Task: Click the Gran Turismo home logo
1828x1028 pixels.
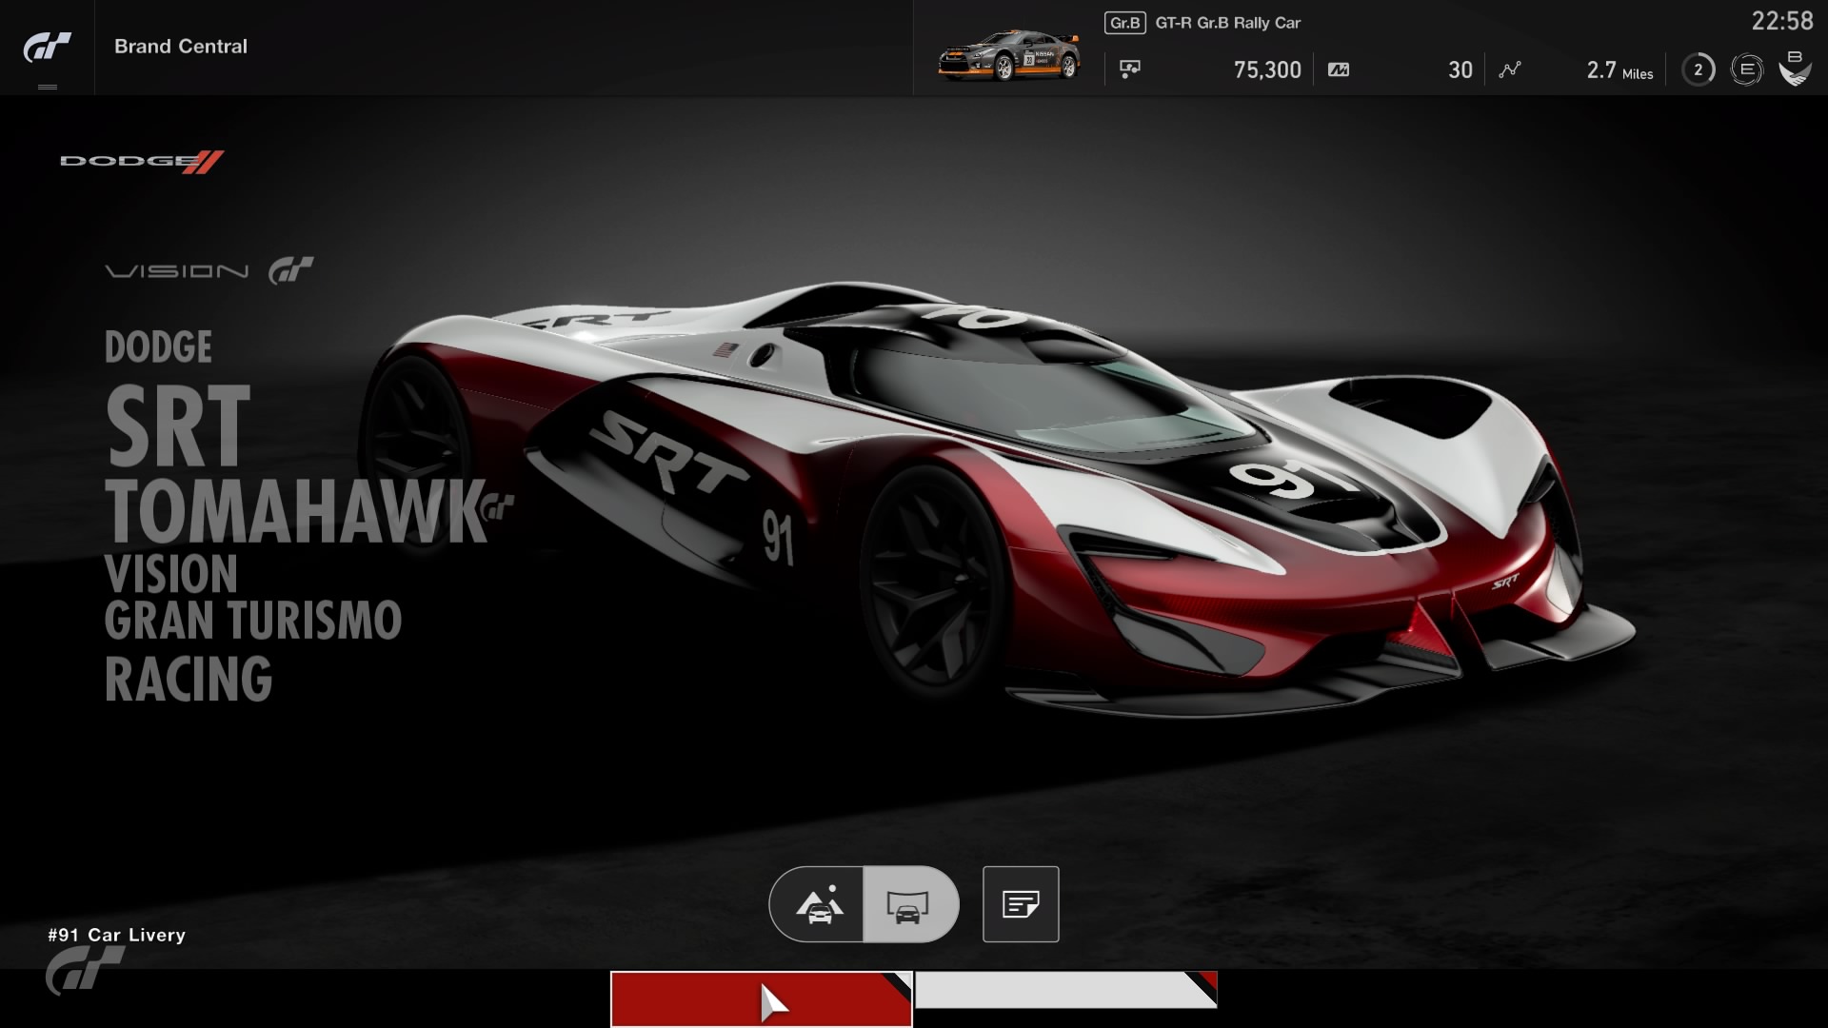Action: [47, 46]
